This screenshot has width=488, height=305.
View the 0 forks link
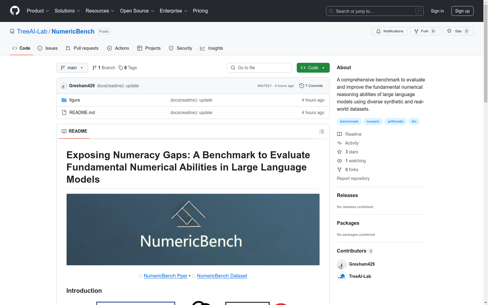coord(348,170)
